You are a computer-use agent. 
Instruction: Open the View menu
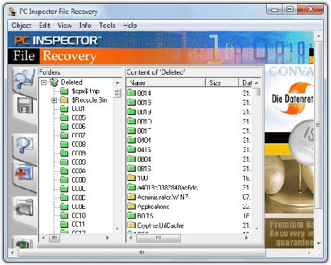click(64, 25)
